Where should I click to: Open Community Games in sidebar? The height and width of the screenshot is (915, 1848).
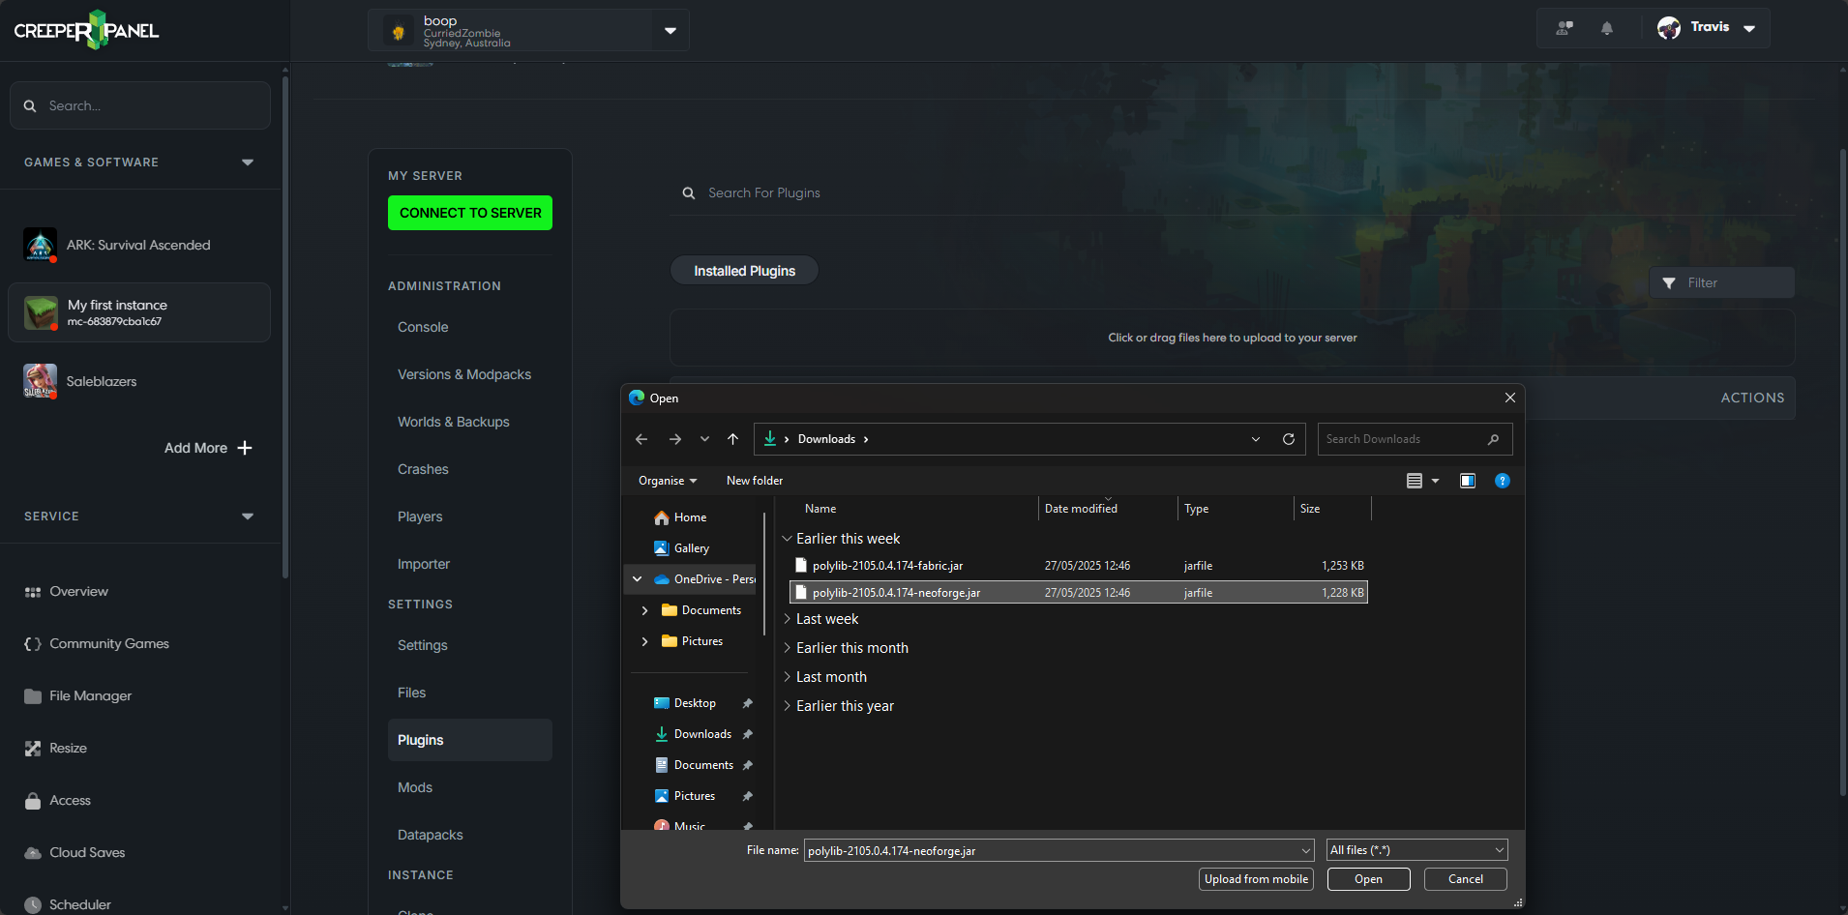coord(108,643)
